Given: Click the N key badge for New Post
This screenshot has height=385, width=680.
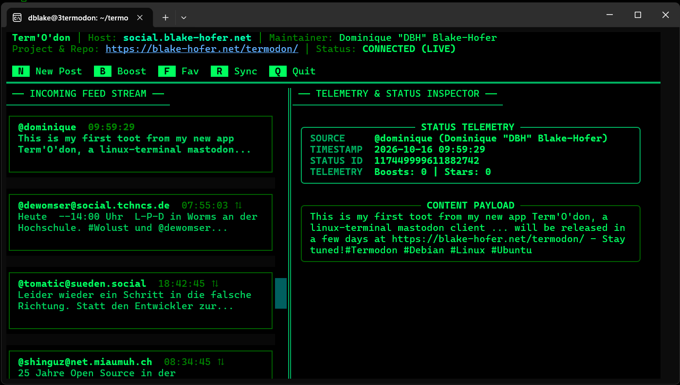Looking at the screenshot, I should click(x=20, y=71).
